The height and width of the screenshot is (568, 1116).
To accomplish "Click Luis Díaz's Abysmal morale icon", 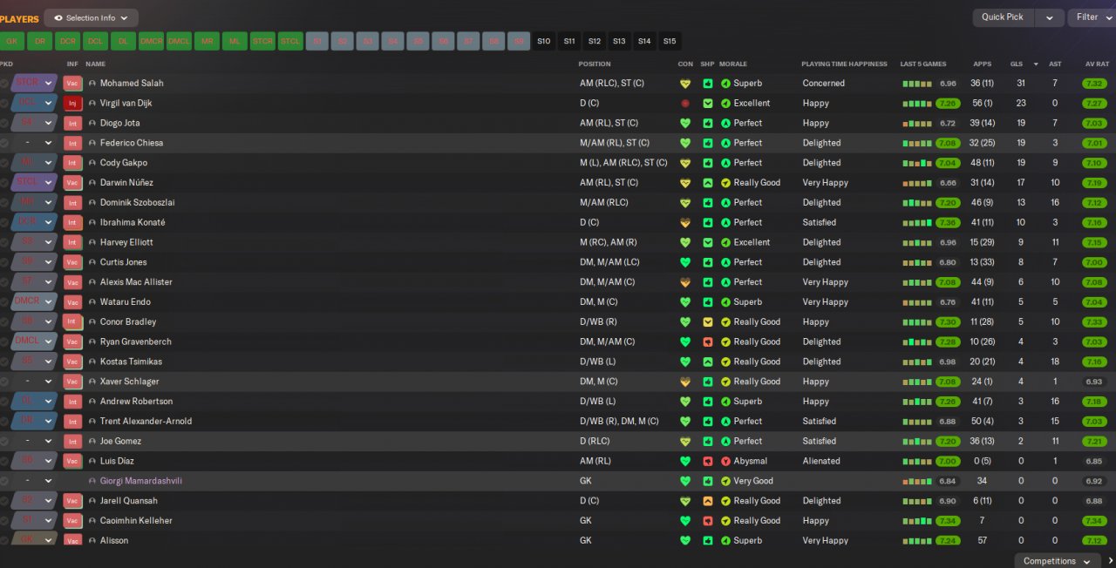I will [725, 462].
